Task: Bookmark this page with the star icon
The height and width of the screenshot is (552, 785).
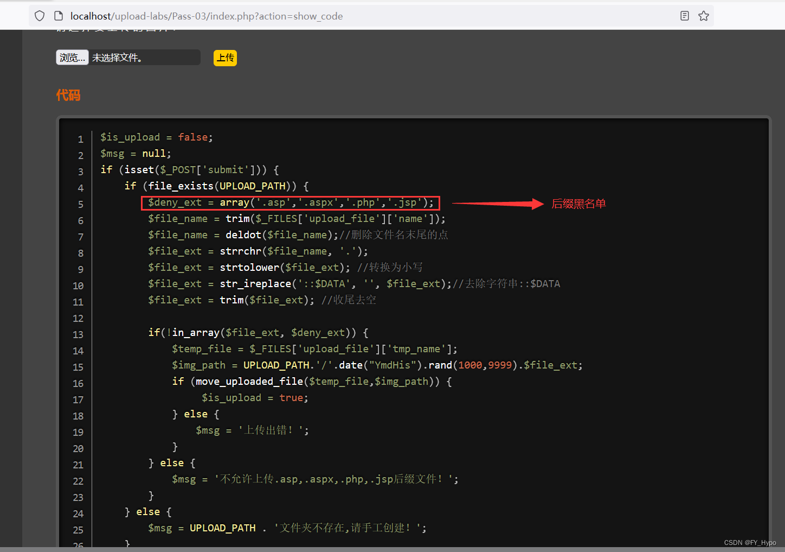Action: click(704, 16)
